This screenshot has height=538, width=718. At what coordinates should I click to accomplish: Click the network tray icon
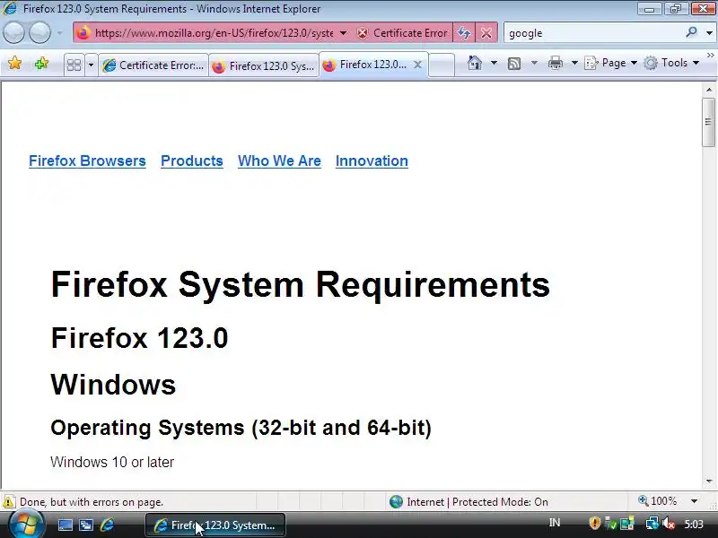(652, 523)
